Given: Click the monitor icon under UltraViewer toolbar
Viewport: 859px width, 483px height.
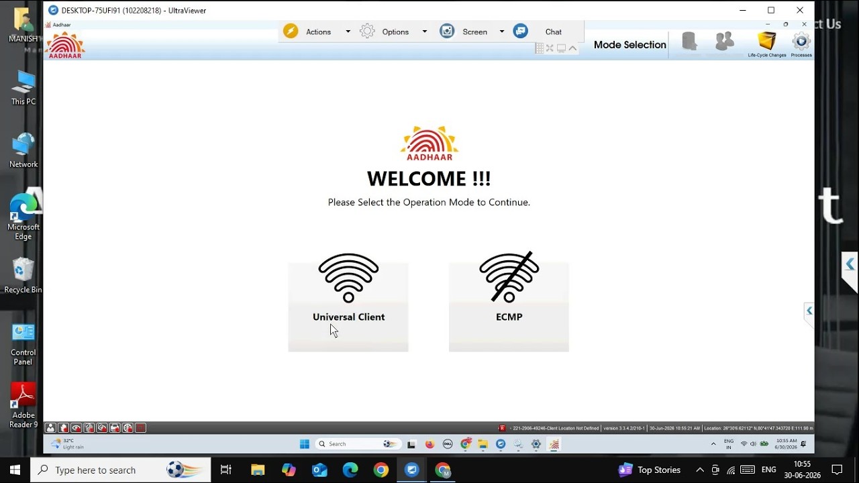Looking at the screenshot, I should [x=561, y=48].
